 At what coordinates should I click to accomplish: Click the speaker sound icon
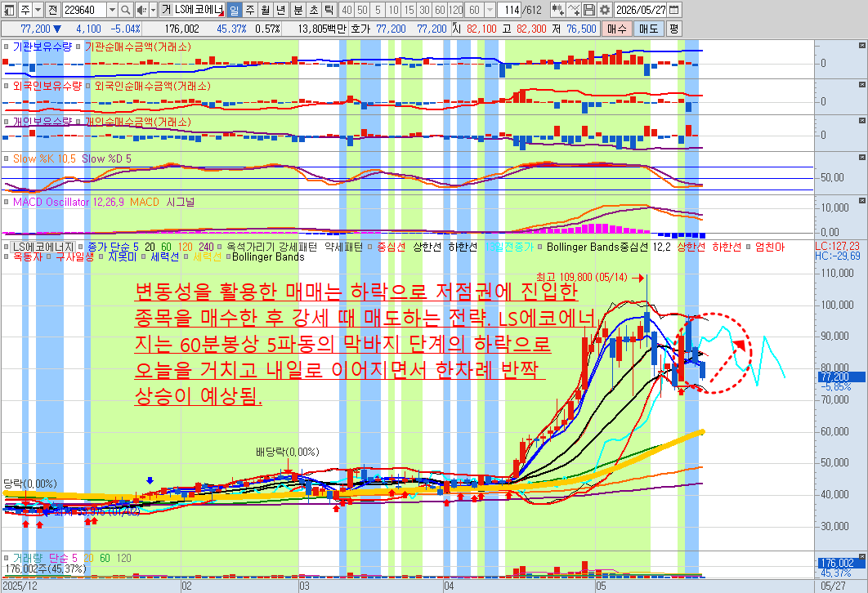click(141, 10)
